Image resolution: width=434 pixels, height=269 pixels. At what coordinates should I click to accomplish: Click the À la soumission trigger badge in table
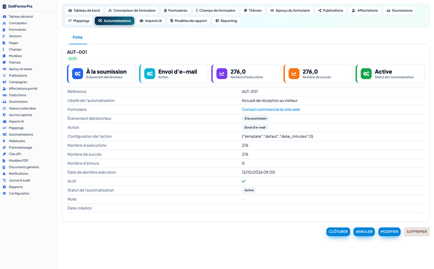pos(255,118)
